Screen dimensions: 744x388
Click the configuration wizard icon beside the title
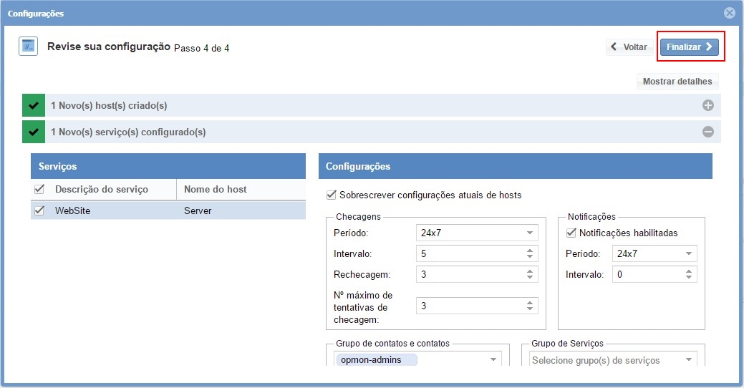(28, 47)
